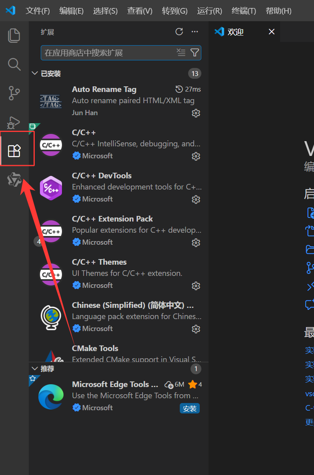This screenshot has width=314, height=475.
Task: Click the Microsoft Edge Tools logo
Action: coord(51,397)
